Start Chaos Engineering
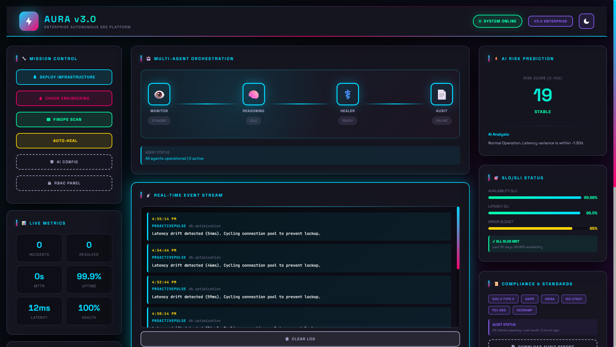Viewport: 616px width, 347px height. pos(64,98)
